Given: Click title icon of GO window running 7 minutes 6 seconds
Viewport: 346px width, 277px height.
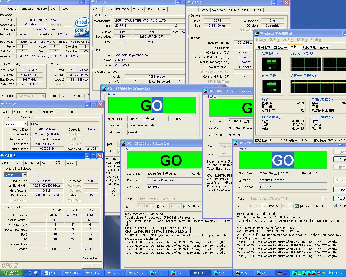Looking at the screenshot, I should pos(104,88).
